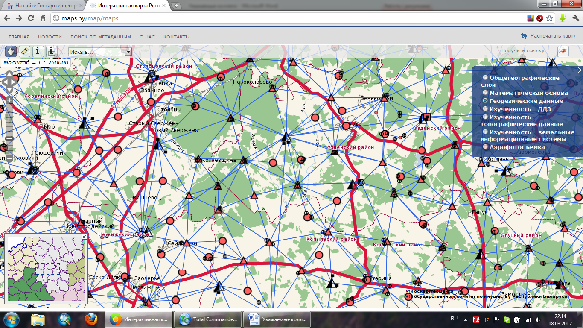
Task: Switch to Интерактивная карта tab
Action: point(128,6)
